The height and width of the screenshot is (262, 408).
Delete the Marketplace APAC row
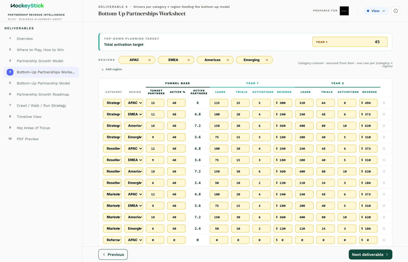[x=384, y=194]
